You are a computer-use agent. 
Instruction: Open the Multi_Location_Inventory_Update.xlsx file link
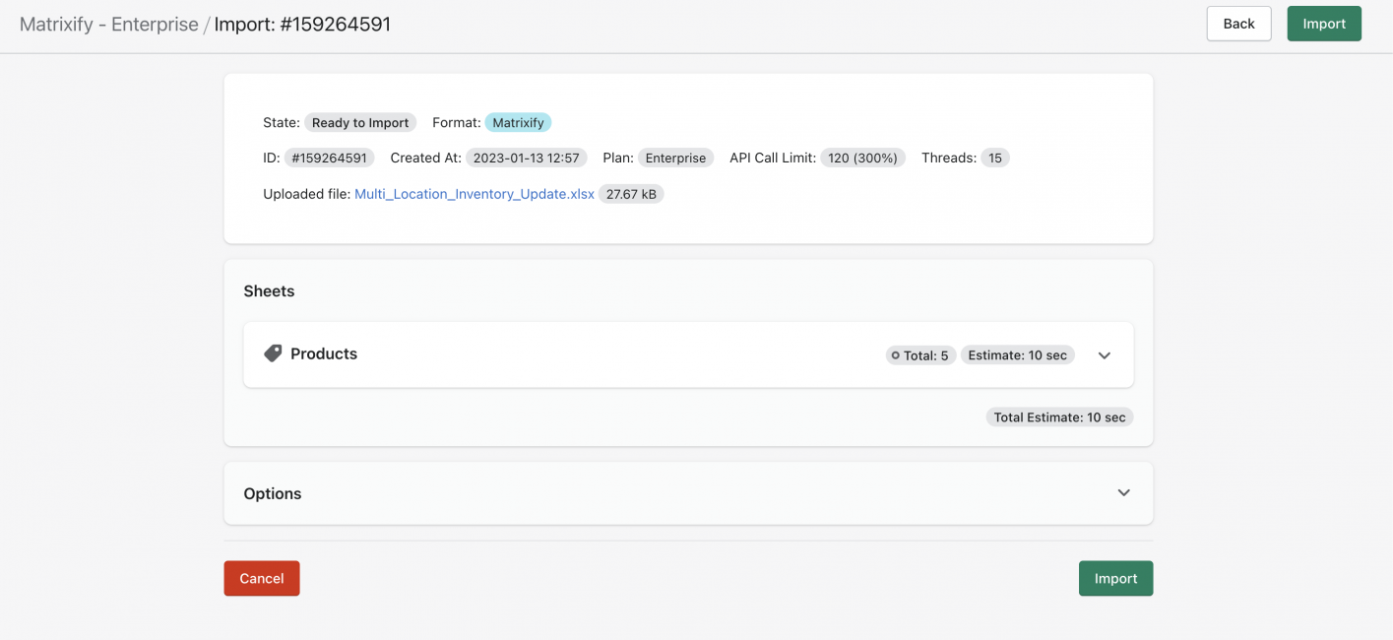[x=475, y=193]
